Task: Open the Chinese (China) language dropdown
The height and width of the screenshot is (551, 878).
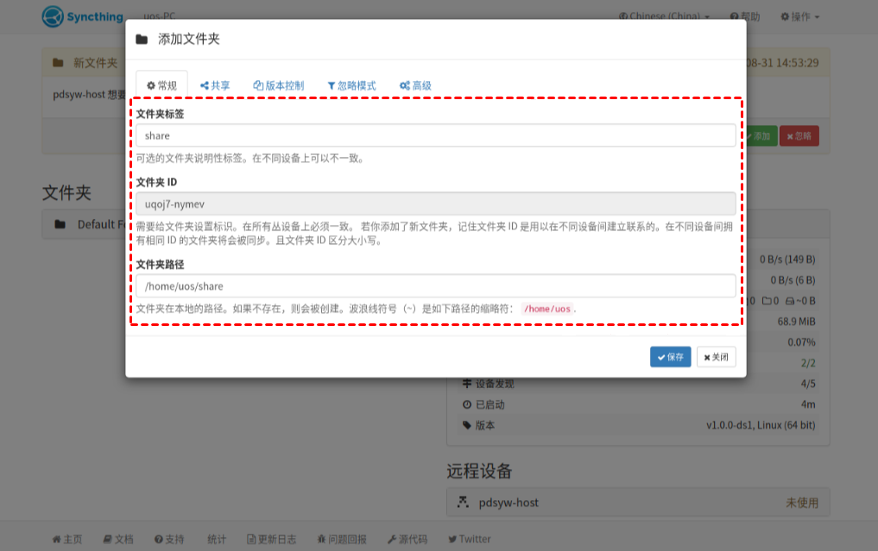Action: (x=665, y=16)
